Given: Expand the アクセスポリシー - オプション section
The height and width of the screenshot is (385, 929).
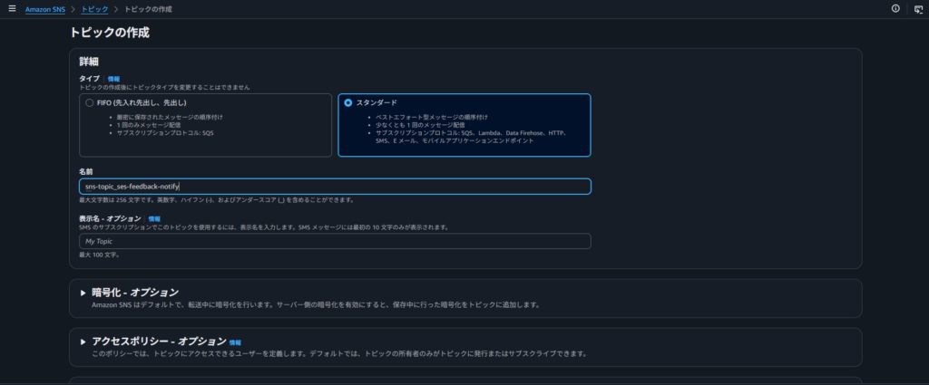Looking at the screenshot, I should tap(83, 342).
